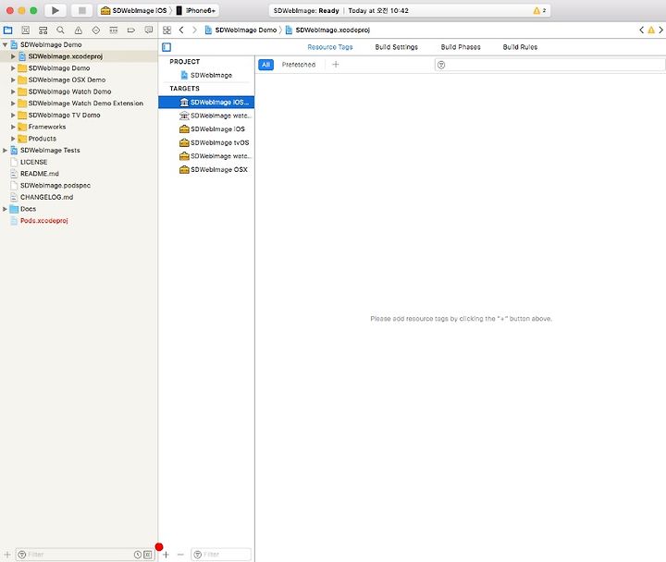Image resolution: width=666 pixels, height=562 pixels.
Task: Click the issue warning triangle in jump bar
Action: tap(651, 31)
